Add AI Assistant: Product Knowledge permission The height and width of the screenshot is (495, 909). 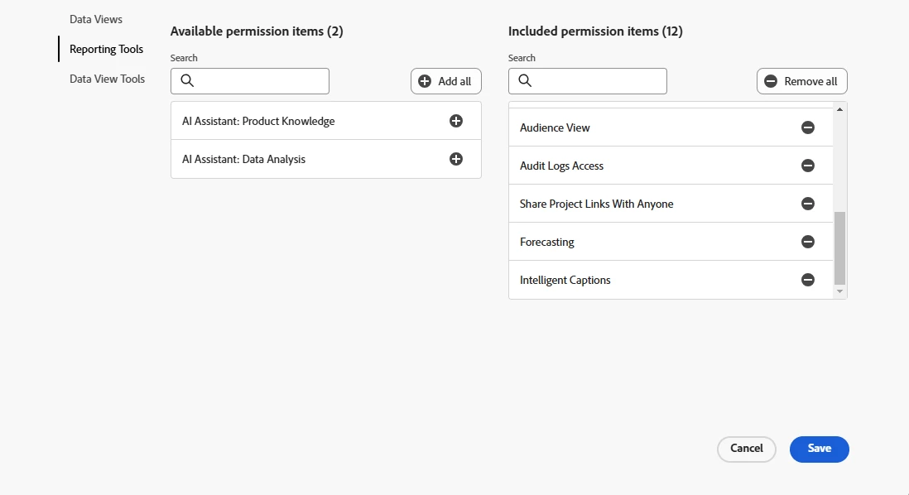[x=456, y=121]
